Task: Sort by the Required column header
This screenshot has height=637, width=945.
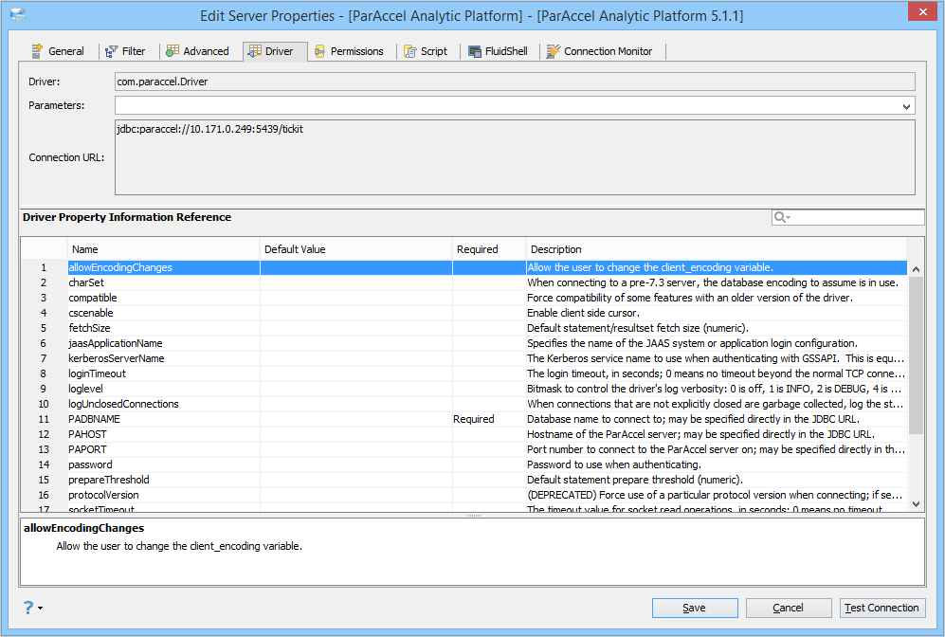Action: pyautogui.click(x=489, y=249)
